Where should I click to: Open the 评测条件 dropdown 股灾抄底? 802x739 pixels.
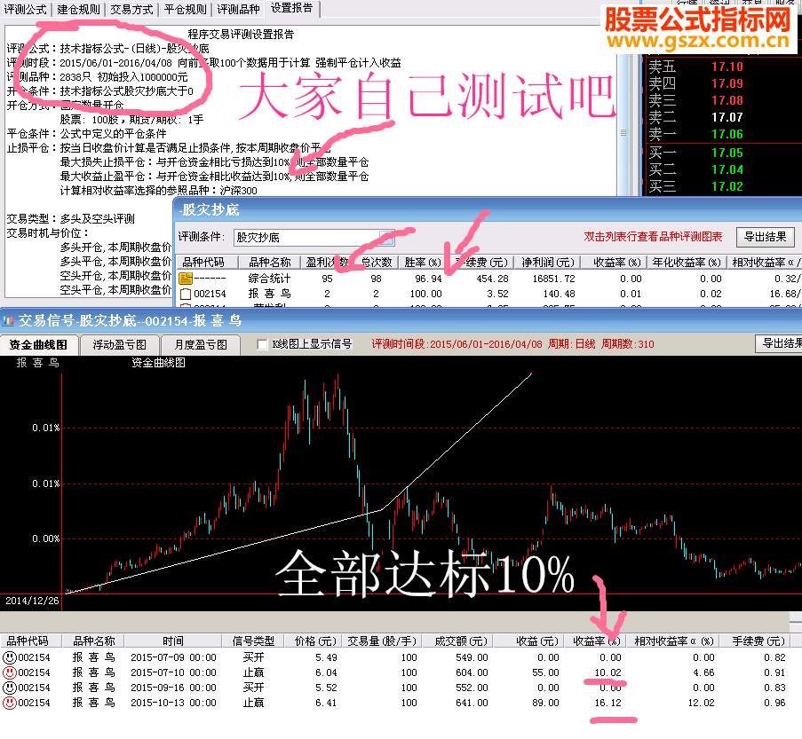tap(314, 237)
